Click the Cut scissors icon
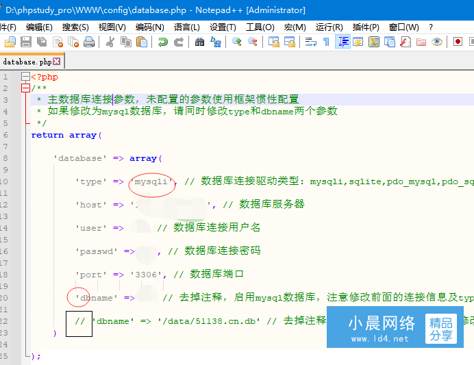 click(110, 42)
